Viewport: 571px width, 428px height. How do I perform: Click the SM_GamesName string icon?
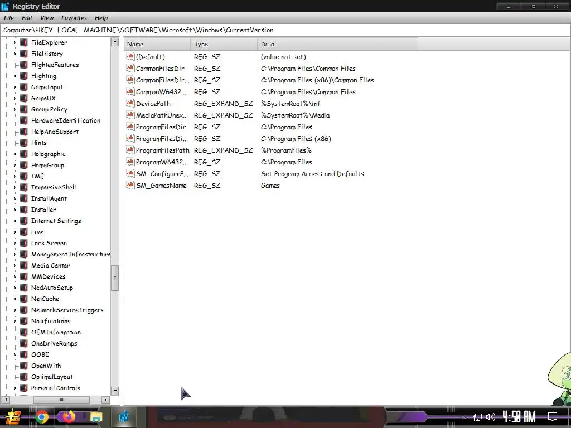[x=130, y=185]
